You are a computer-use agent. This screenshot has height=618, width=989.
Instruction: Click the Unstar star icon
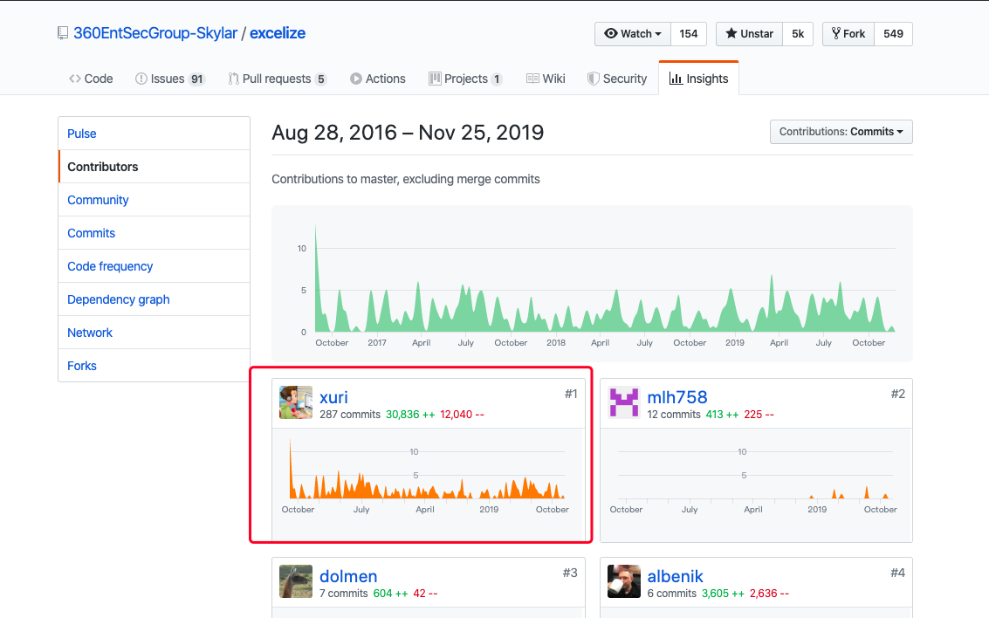point(731,33)
